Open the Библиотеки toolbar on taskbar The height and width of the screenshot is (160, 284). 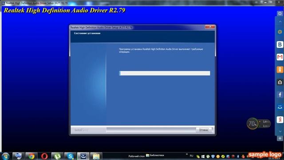pyautogui.click(x=155, y=155)
